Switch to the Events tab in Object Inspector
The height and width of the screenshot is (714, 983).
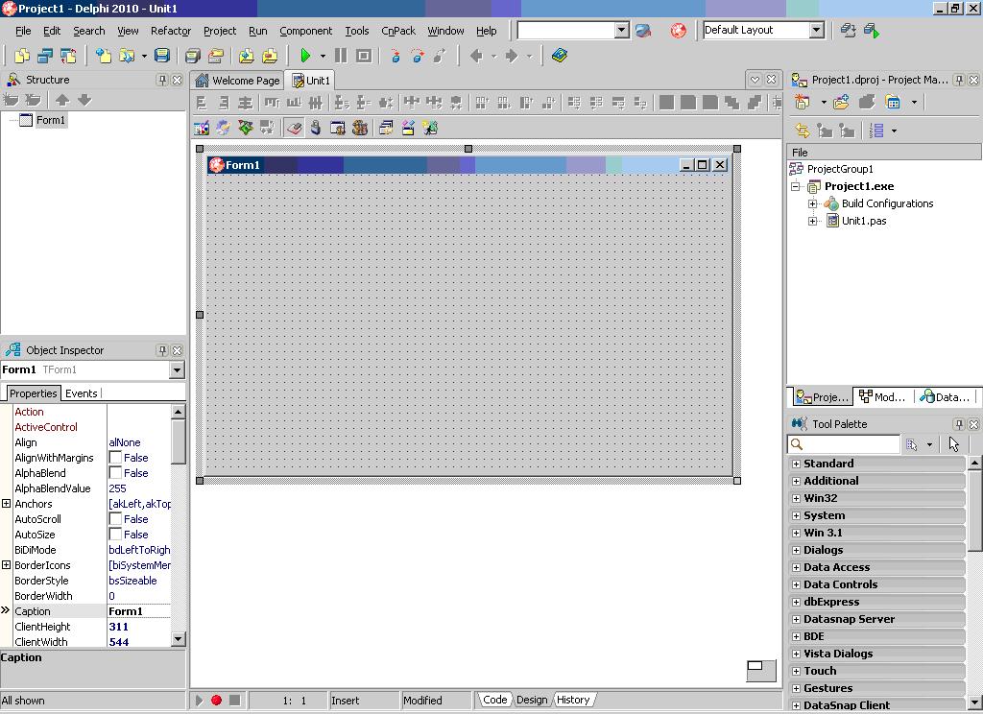81,393
